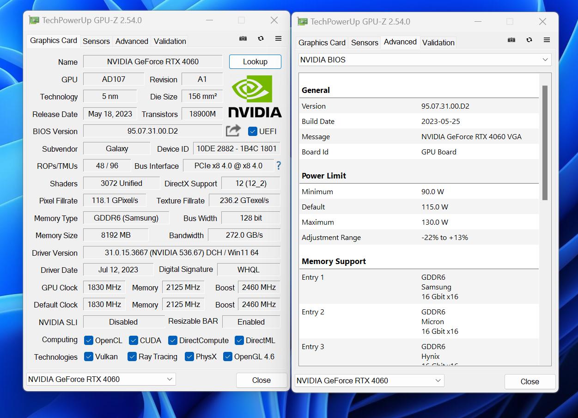Open the hamburger menu in left window
Viewport: 578px width, 418px height.
click(278, 39)
